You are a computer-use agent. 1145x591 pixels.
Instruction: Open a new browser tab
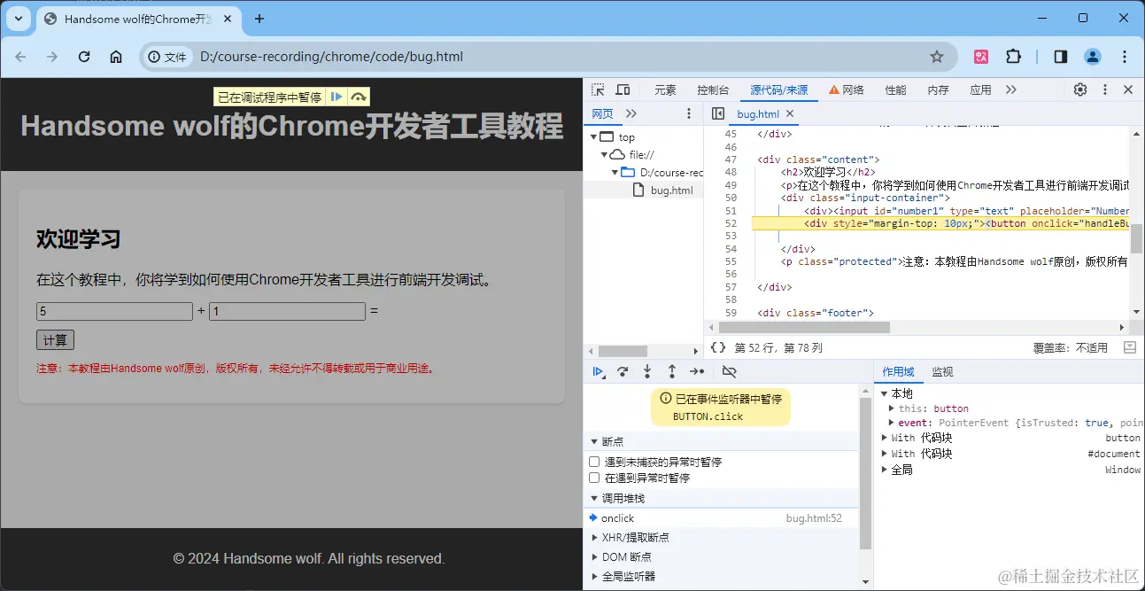tap(259, 19)
